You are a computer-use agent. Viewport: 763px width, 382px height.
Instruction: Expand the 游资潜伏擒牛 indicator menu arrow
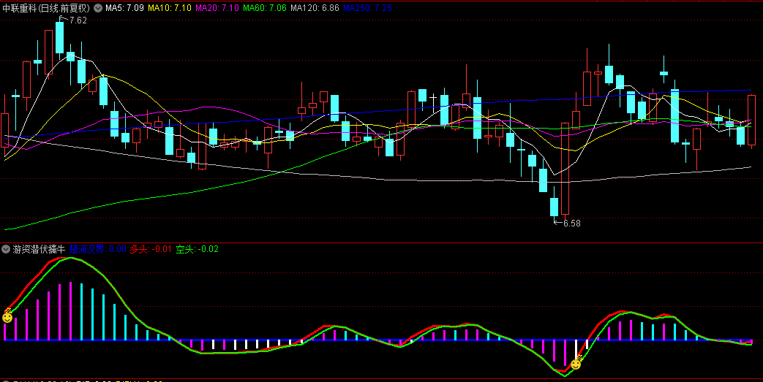pyautogui.click(x=7, y=249)
